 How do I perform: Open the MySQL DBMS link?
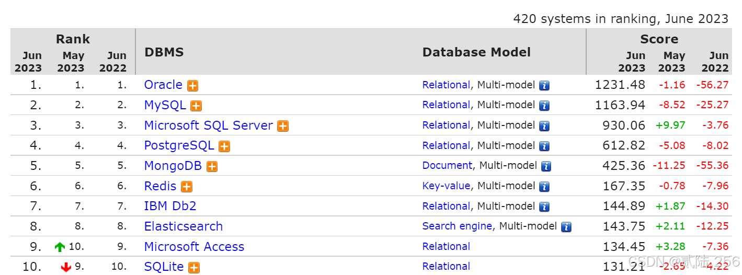pos(165,105)
